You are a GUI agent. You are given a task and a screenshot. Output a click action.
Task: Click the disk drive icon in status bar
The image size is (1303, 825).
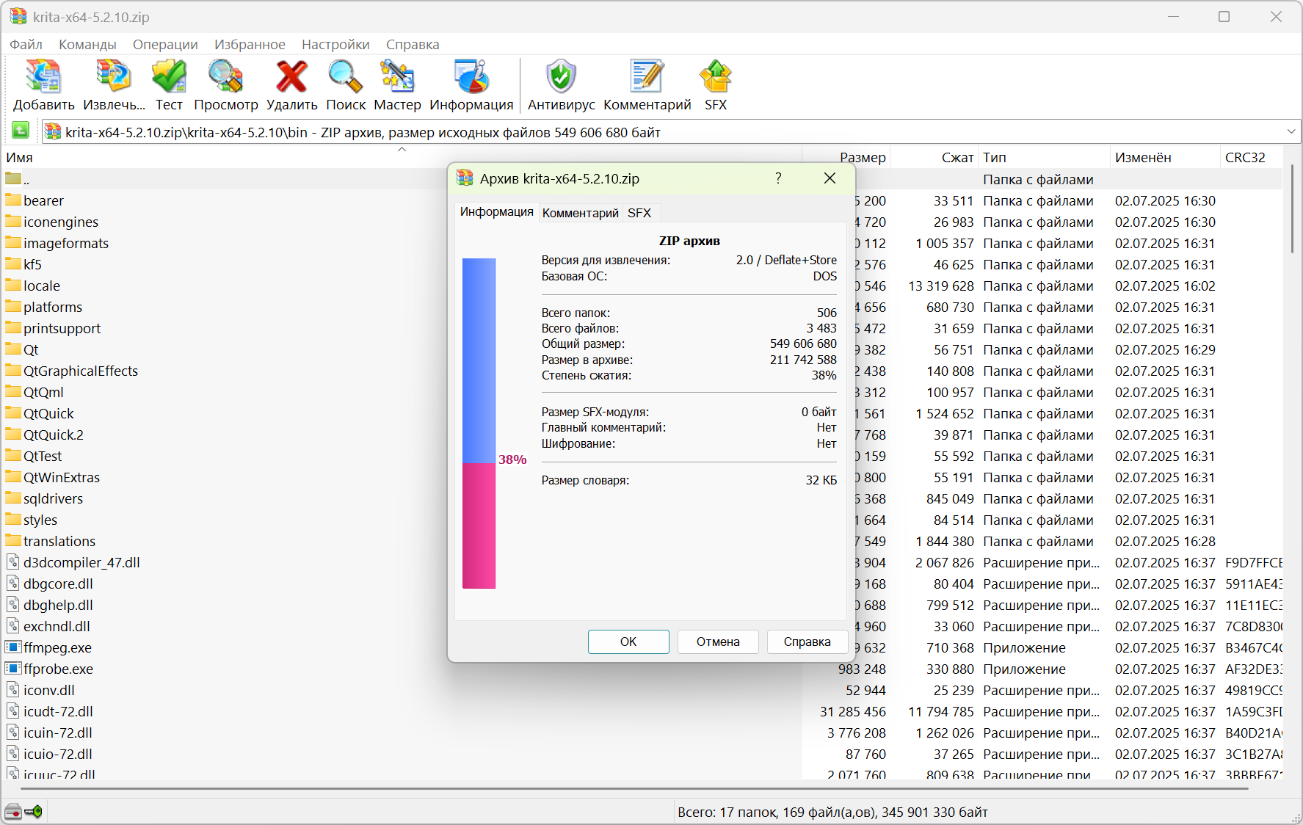click(x=13, y=812)
